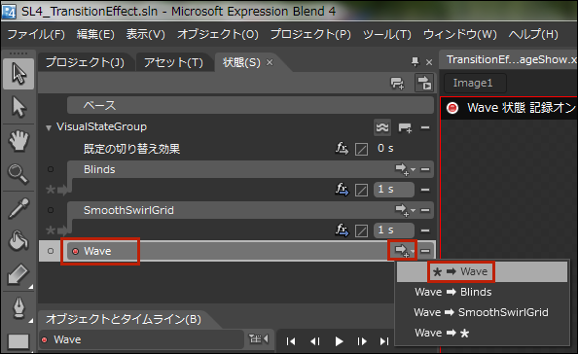Image resolution: width=578 pixels, height=354 pixels.
Task: Select the Direct Selection tool
Action: pos(18,107)
